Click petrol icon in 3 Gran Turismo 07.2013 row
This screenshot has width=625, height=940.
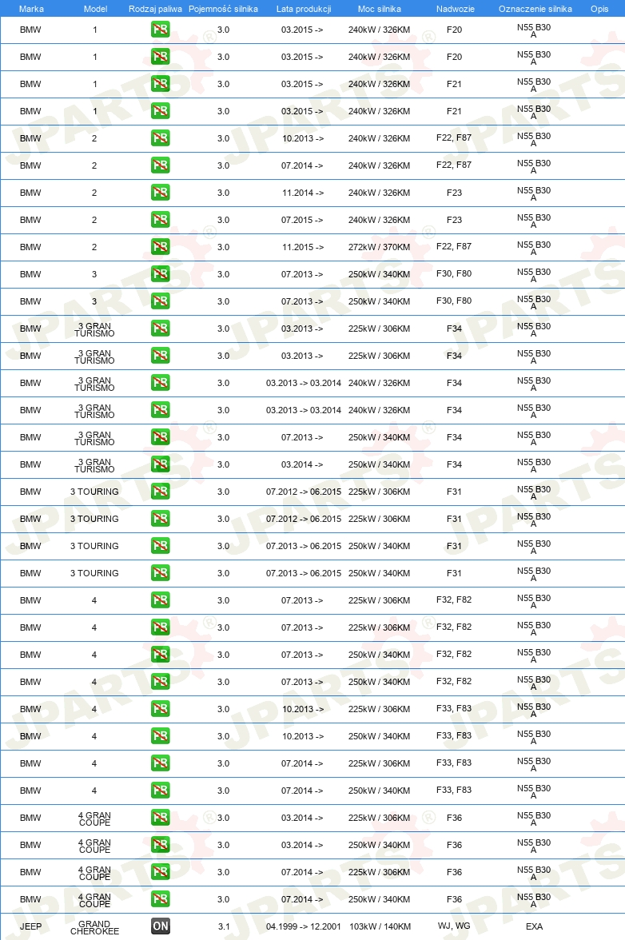coord(160,437)
